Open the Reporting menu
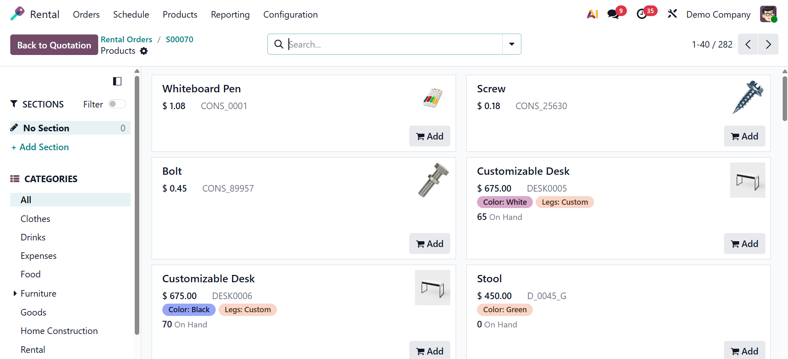The image size is (788, 359). click(x=230, y=15)
